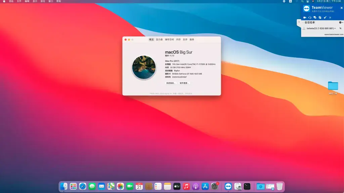Open the input source A menu bar icon

(291, 1)
